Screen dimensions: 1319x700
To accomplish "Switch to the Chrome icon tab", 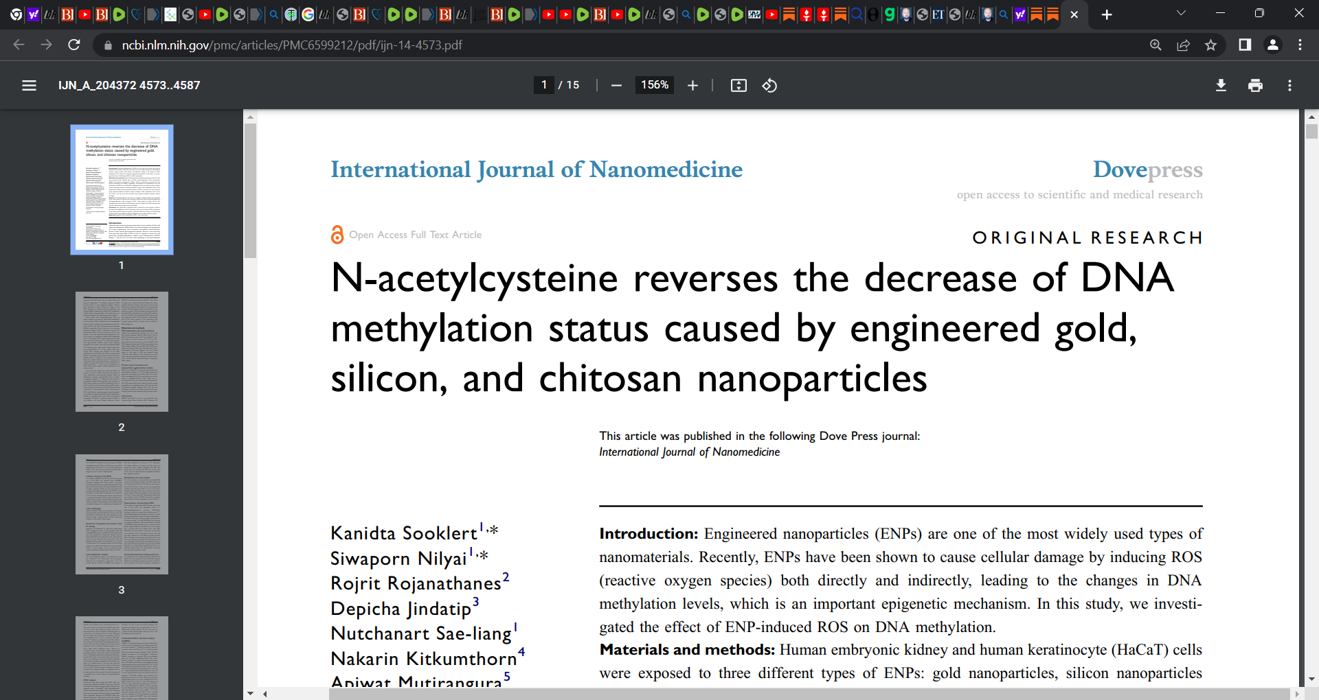I will coord(16,14).
